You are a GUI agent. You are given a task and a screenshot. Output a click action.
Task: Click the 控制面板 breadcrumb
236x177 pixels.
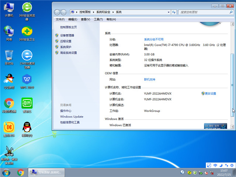click(85, 12)
